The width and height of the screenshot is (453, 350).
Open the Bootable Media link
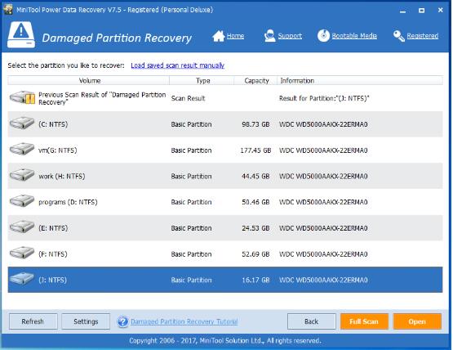(x=354, y=36)
